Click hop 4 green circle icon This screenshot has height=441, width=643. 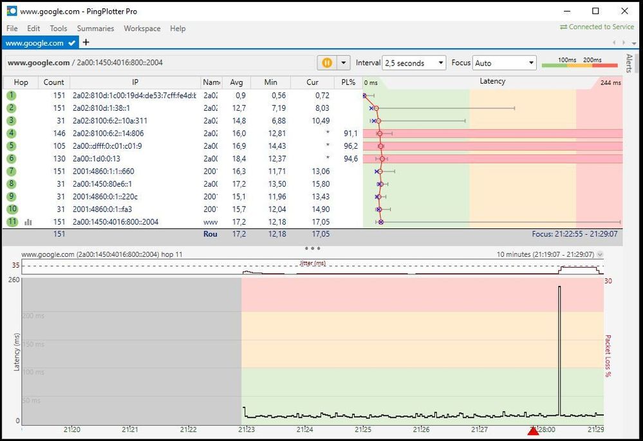[11, 133]
